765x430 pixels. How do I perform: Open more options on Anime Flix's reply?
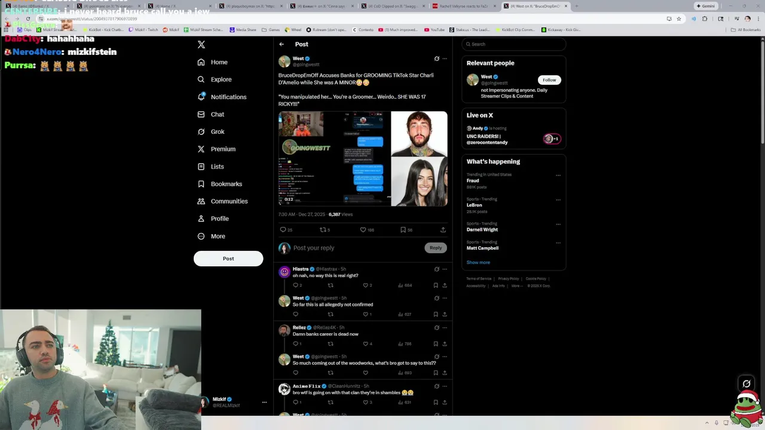[444, 386]
